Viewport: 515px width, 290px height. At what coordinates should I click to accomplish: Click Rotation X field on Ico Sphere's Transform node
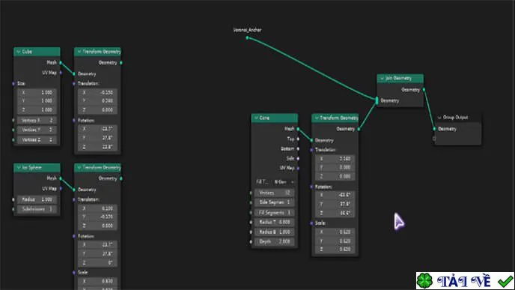coord(97,244)
